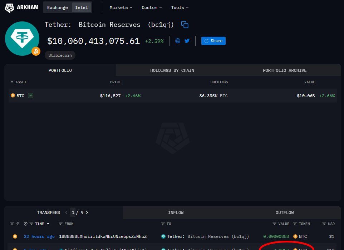344x250 pixels.
Task: Expand the Custom dropdown menu
Action: tap(152, 7)
